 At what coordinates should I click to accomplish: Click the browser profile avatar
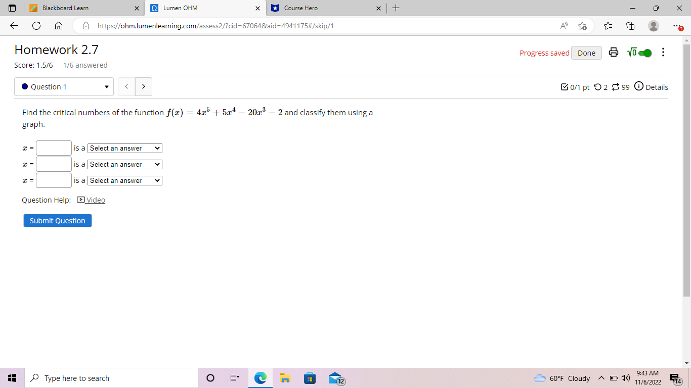[654, 26]
